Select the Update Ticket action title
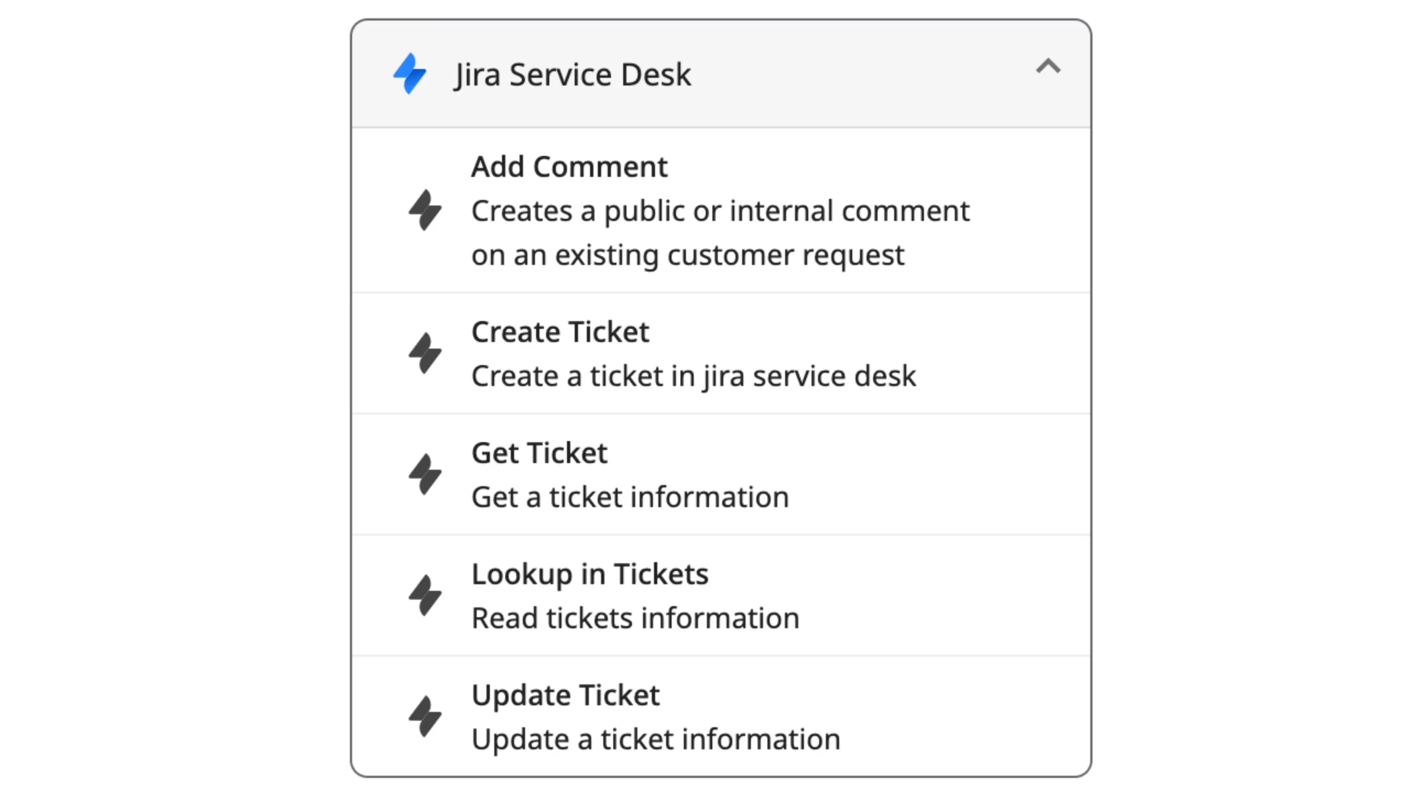The height and width of the screenshot is (801, 1425). [x=565, y=695]
